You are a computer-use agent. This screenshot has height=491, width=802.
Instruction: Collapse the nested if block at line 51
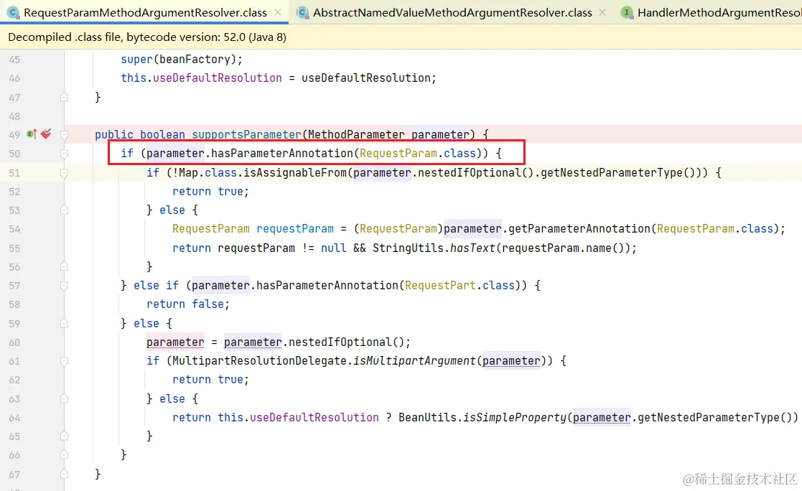(64, 173)
